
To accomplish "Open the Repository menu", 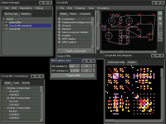I will coord(26,8).
